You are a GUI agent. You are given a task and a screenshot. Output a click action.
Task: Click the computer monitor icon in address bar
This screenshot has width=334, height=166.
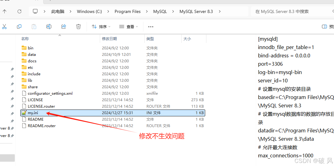[35, 11]
